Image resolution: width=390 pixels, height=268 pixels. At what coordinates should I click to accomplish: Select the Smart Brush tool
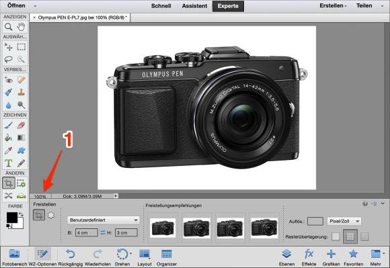coord(9,93)
